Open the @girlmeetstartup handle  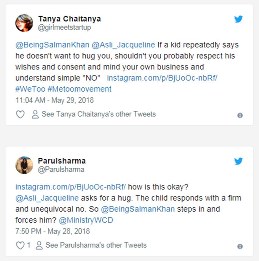pos(64,27)
